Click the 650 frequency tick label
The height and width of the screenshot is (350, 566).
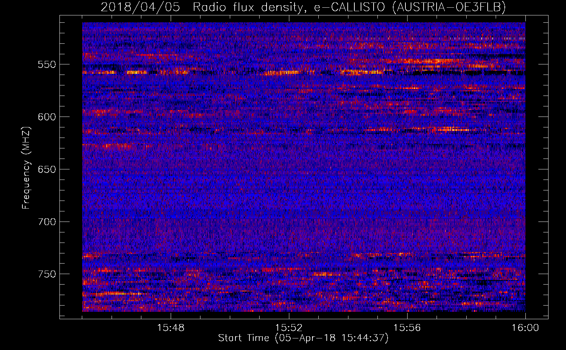click(47, 169)
